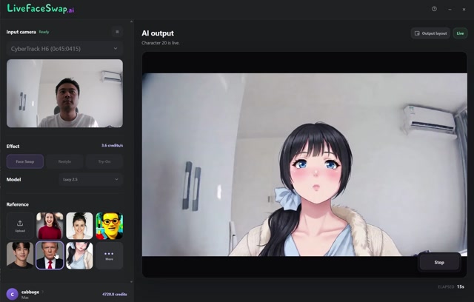Switch to the Try-On effect tab
The image size is (474, 302).
click(x=104, y=161)
